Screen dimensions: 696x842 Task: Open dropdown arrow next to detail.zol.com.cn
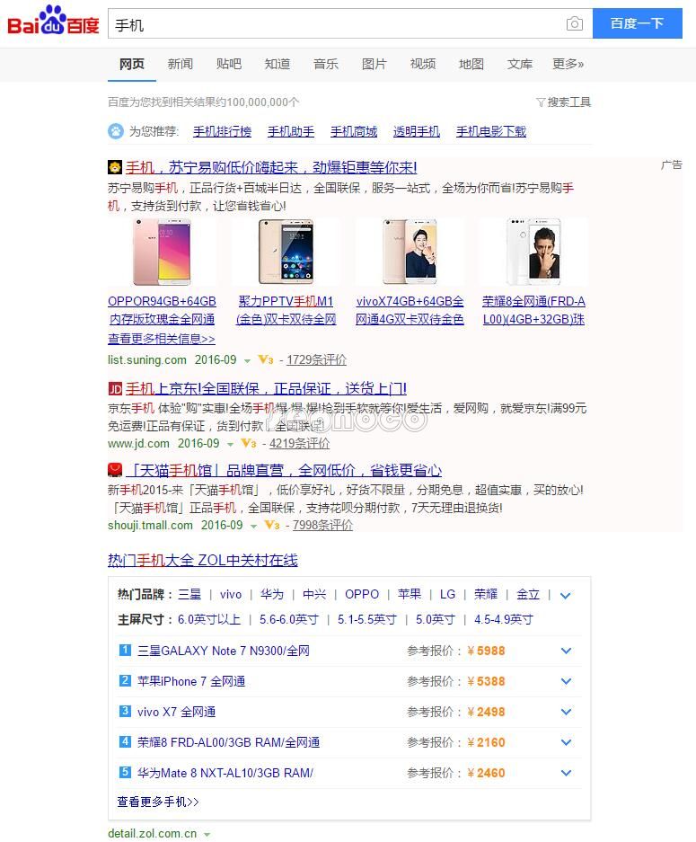[x=207, y=834]
